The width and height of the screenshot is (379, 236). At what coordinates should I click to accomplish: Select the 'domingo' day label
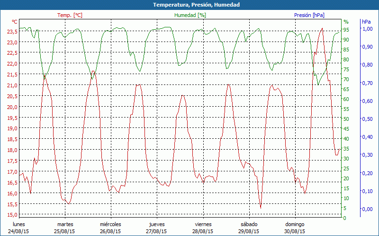tap(295, 224)
